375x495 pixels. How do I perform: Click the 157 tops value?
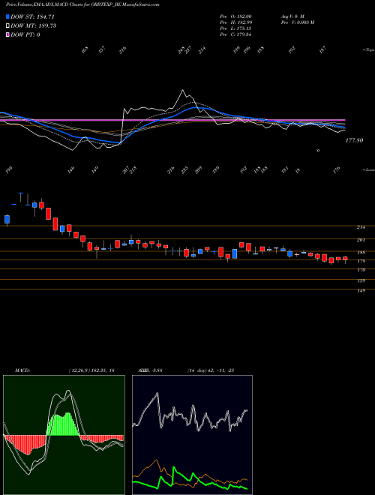click(102, 50)
